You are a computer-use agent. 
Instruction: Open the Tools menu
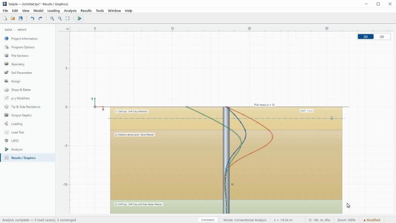pyautogui.click(x=100, y=11)
